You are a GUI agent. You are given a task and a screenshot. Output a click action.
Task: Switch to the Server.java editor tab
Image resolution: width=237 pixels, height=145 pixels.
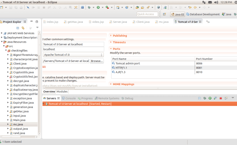[x=118, y=22]
